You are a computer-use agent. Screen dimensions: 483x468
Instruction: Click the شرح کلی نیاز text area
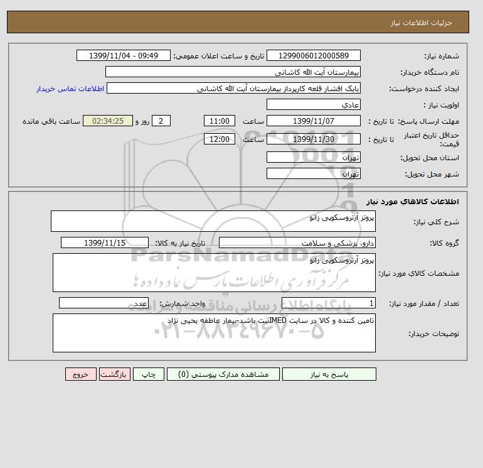click(x=213, y=221)
